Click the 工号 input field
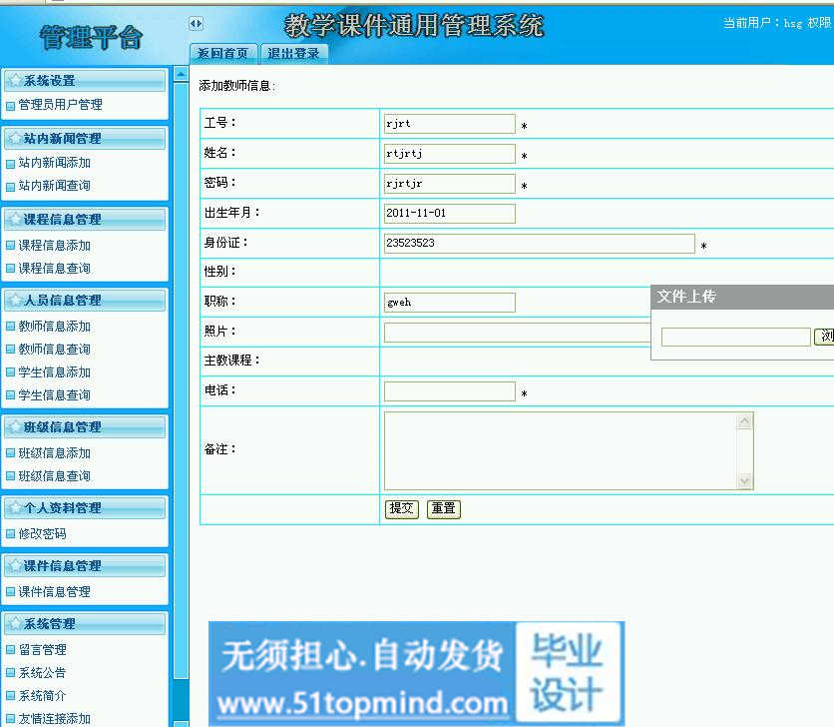Screen dimensions: 834x727 450,124
